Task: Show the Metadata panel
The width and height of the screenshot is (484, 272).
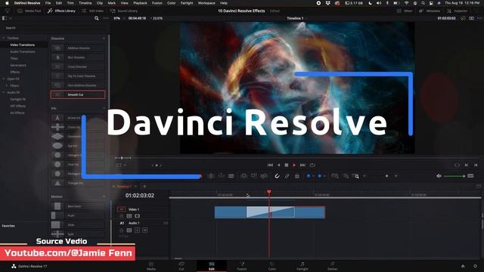Action: (429, 11)
